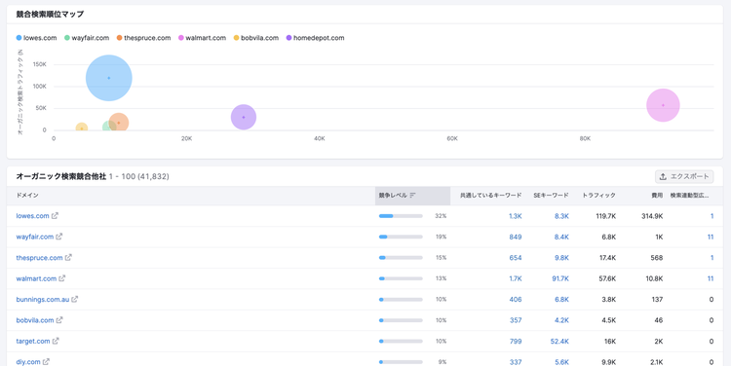Open lowes.com common keywords 1.3K
This screenshot has height=366, width=731.
pyautogui.click(x=516, y=216)
